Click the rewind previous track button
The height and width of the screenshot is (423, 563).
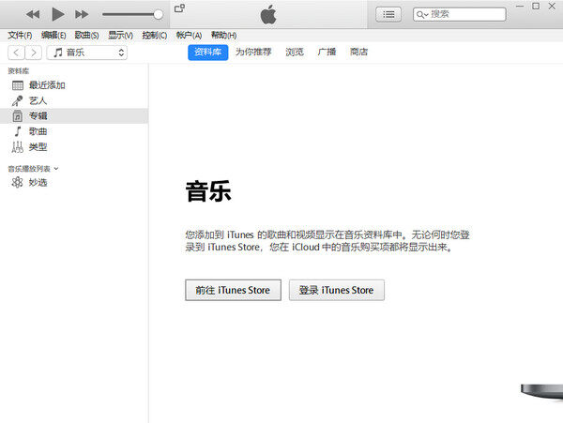33,14
